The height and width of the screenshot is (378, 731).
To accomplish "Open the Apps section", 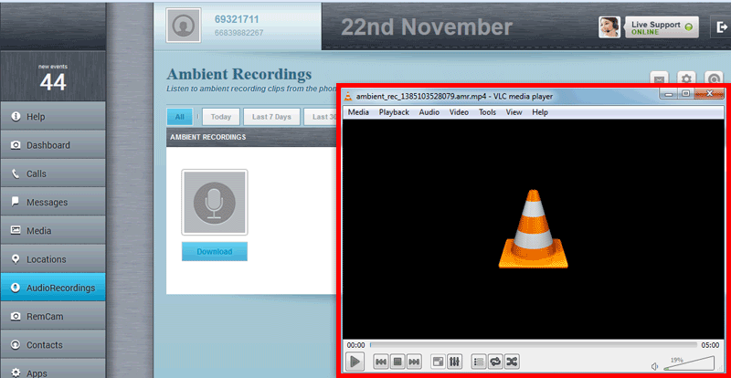I will (x=53, y=369).
